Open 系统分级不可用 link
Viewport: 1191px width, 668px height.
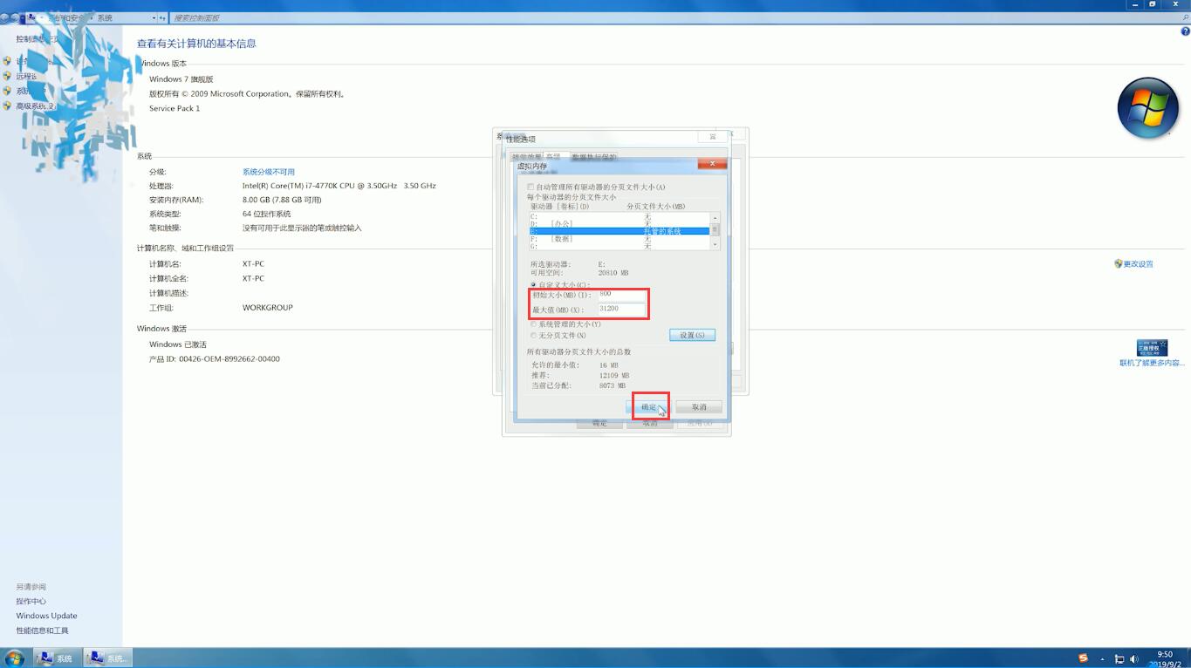pos(269,172)
